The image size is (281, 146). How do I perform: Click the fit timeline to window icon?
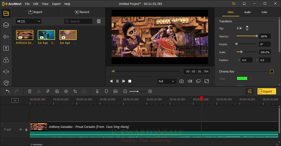(116, 91)
